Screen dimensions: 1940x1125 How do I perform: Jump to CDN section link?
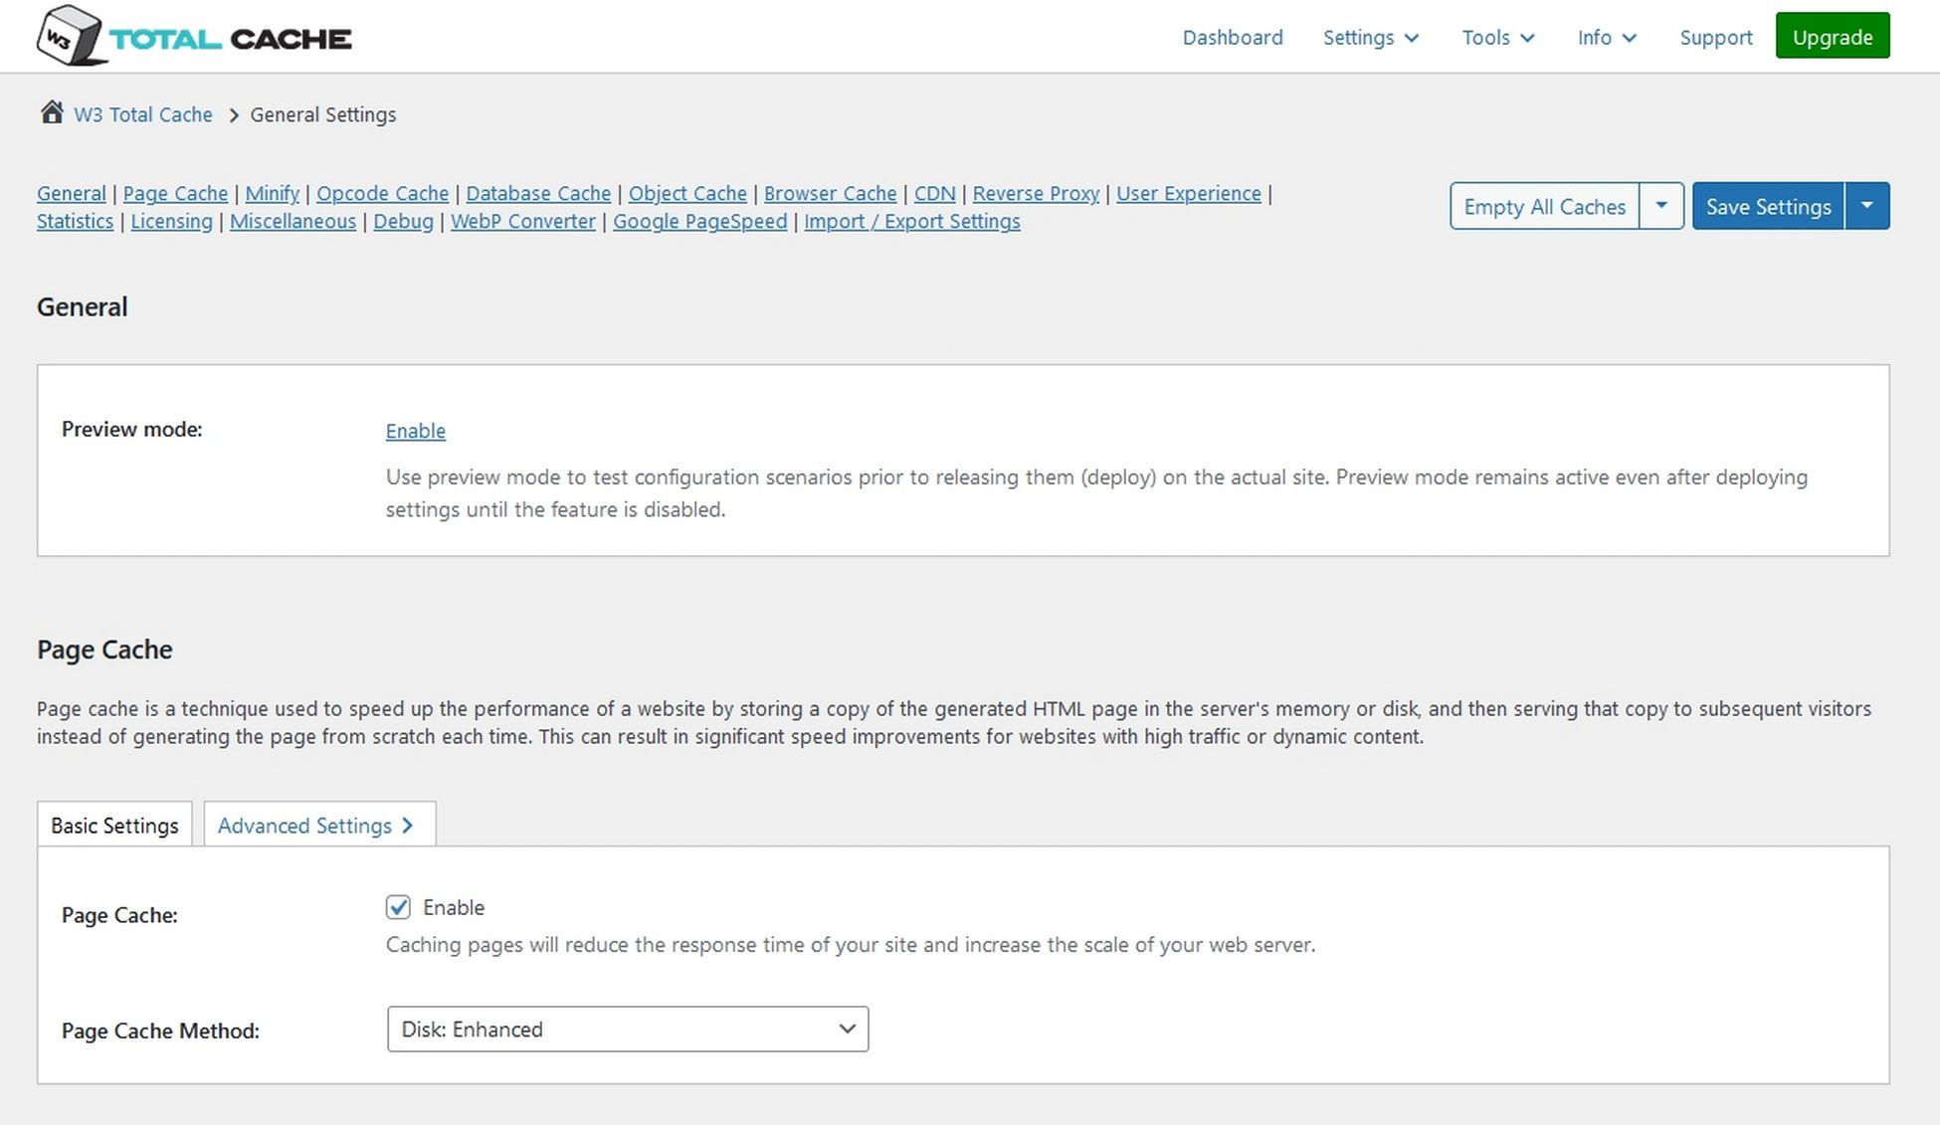(934, 193)
